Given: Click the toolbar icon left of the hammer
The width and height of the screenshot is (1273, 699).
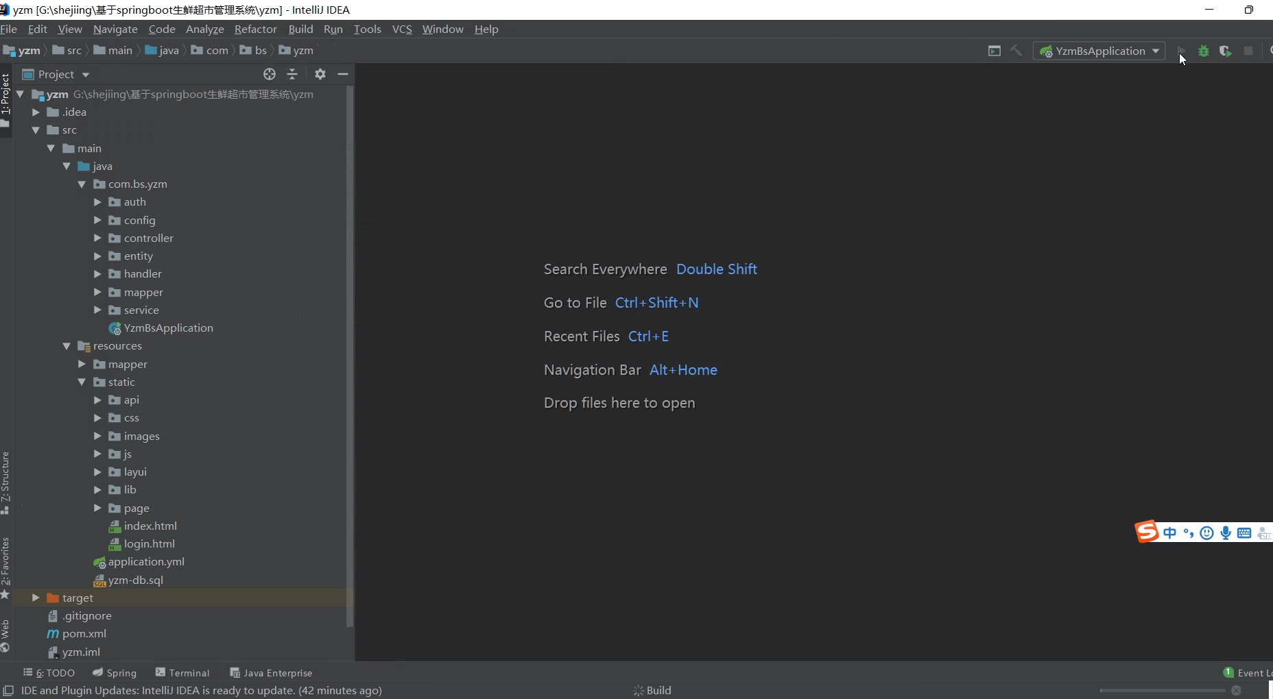Looking at the screenshot, I should tap(995, 51).
